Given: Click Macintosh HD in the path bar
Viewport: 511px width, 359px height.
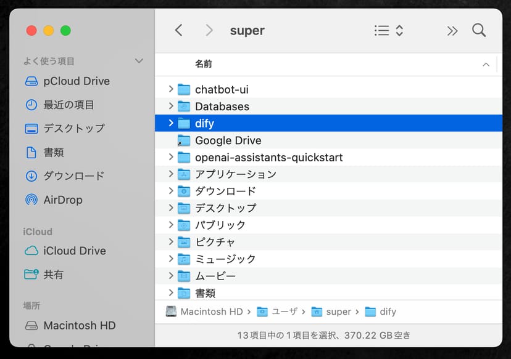Looking at the screenshot, I should point(211,312).
